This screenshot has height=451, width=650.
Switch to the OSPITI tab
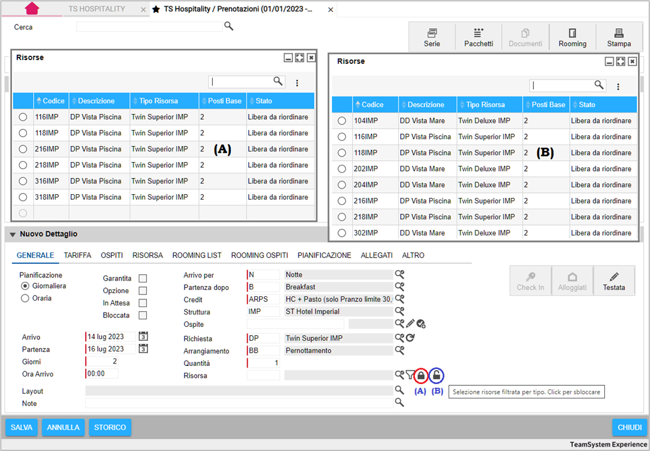click(x=112, y=256)
